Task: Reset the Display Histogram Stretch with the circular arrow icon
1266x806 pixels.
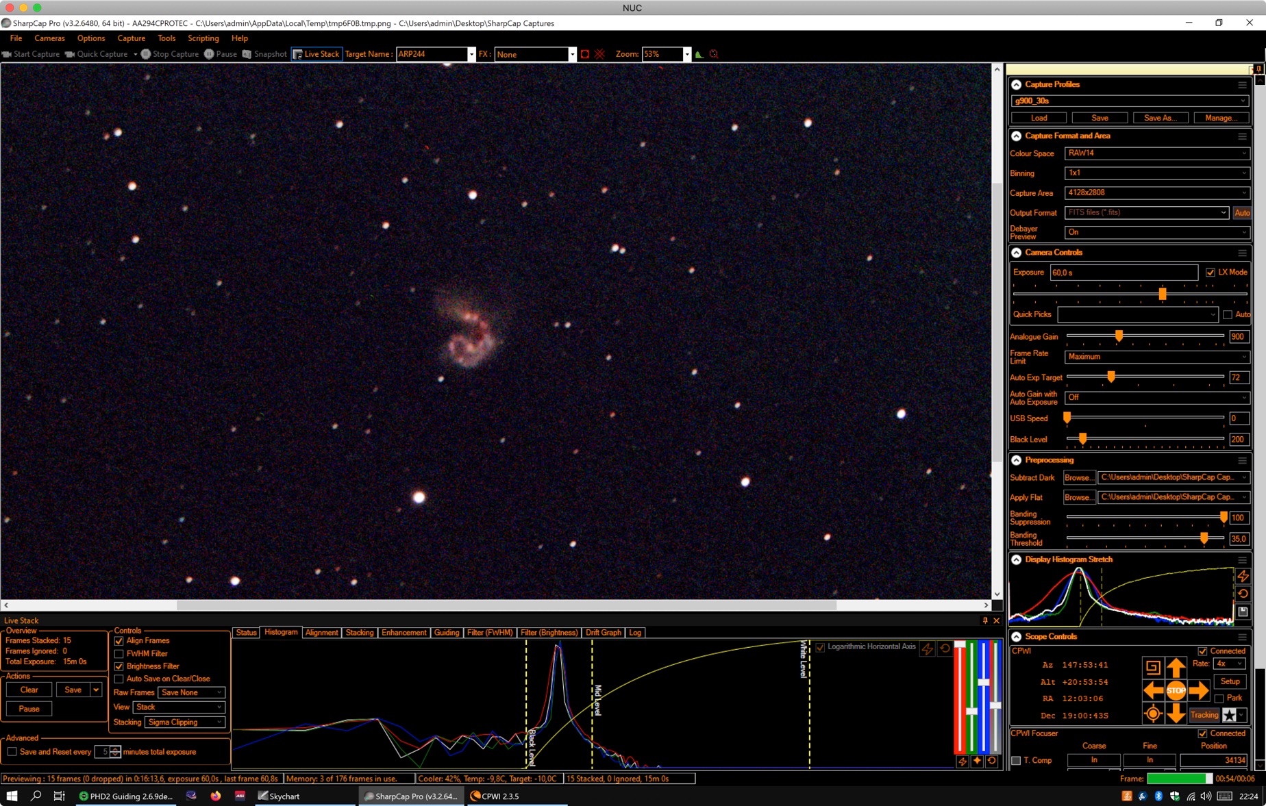Action: tap(1243, 594)
